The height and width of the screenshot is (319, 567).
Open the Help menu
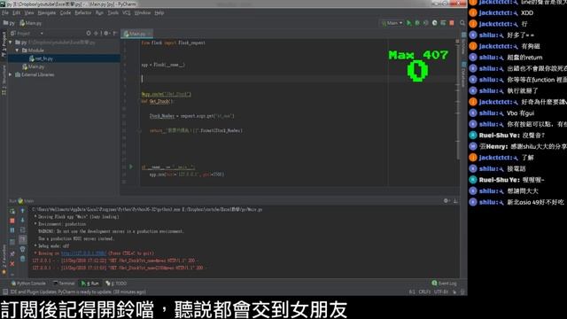click(x=159, y=12)
